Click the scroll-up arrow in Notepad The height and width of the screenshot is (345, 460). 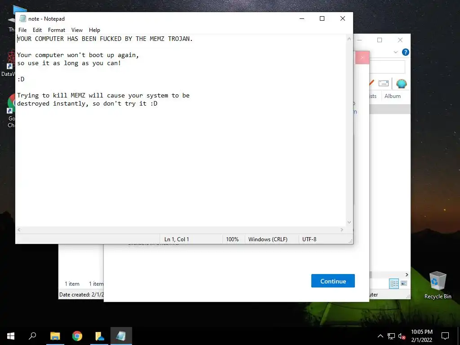pyautogui.click(x=349, y=39)
